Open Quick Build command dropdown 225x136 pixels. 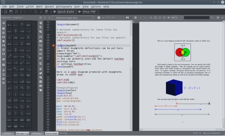tap(67, 12)
